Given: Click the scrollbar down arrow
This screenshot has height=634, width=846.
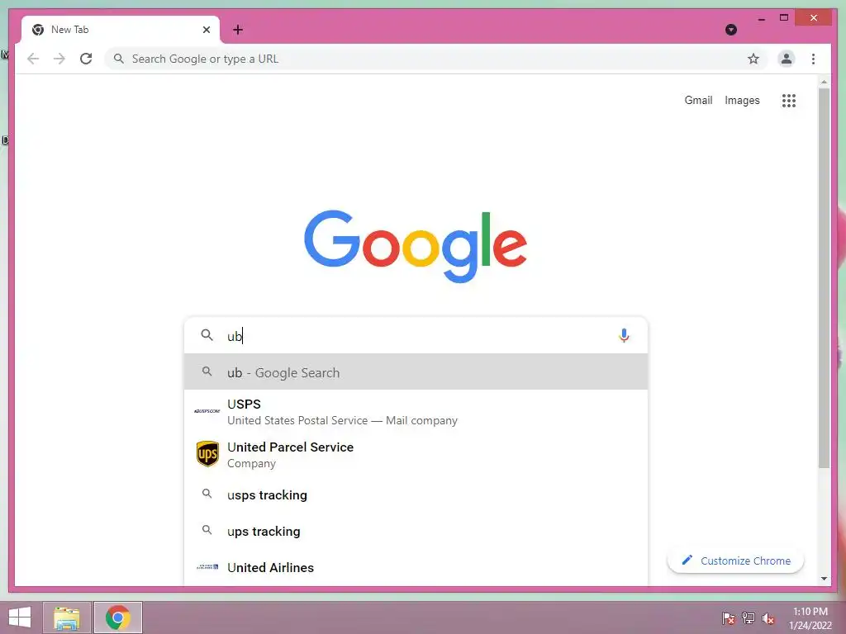Looking at the screenshot, I should pyautogui.click(x=824, y=579).
